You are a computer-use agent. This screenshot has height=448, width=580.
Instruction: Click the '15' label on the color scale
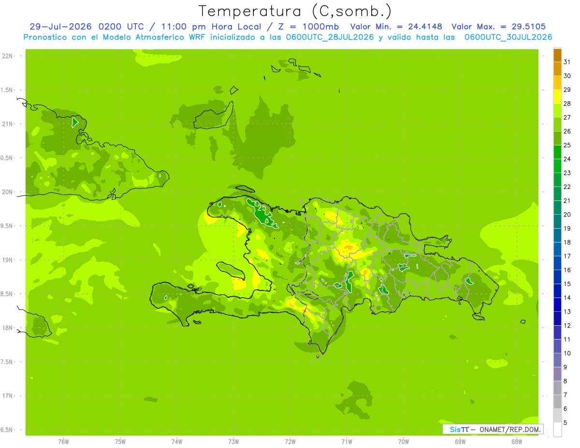[567, 284]
